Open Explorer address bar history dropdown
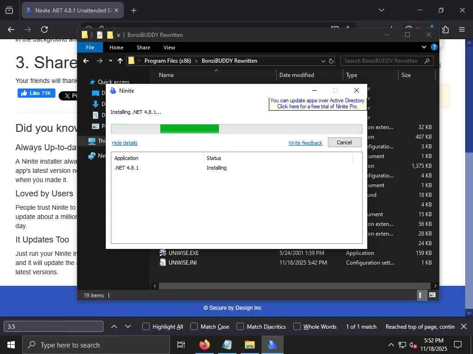473x354 pixels. pos(323,61)
